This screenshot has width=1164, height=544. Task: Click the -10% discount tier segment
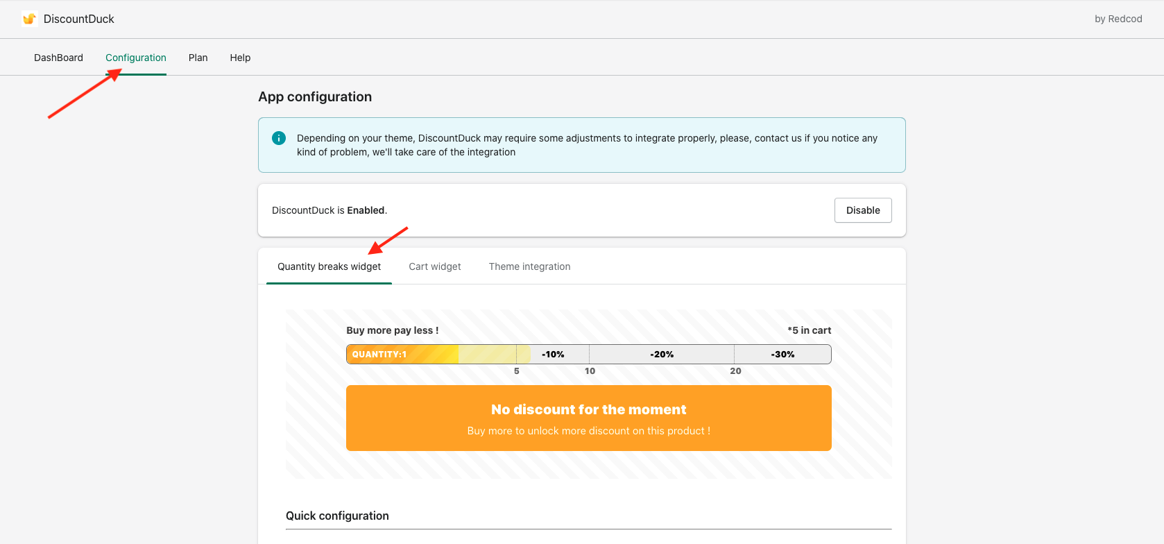tap(553, 354)
